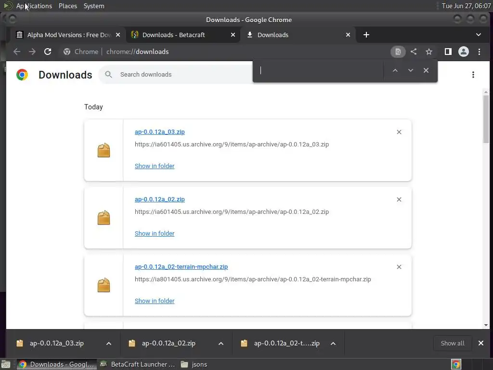Click the find-in-page text field
493x370 pixels.
(319, 70)
